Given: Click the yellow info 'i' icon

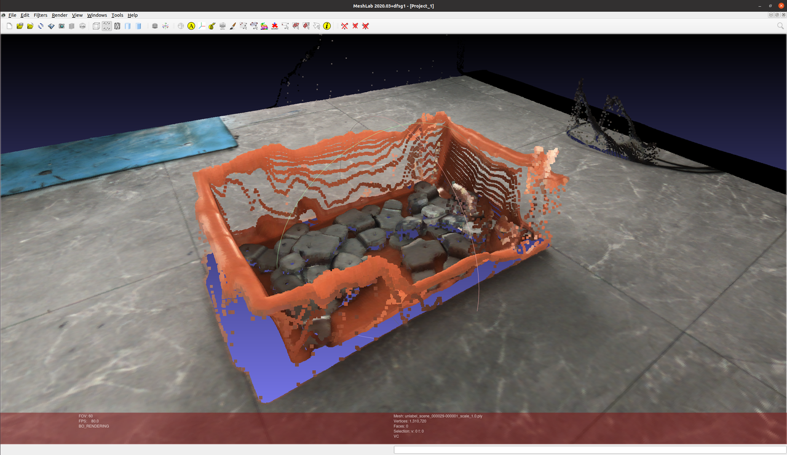Looking at the screenshot, I should tap(327, 26).
